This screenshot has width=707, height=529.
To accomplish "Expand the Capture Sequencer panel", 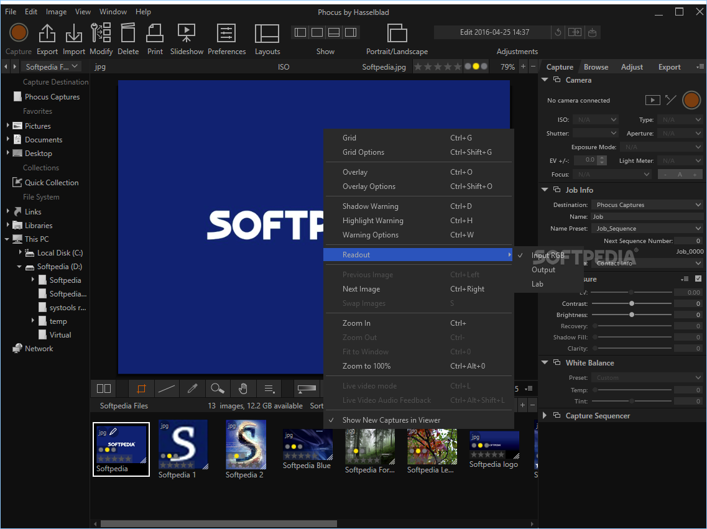I will point(545,415).
